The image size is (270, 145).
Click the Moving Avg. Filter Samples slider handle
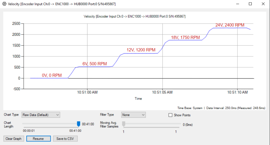124,124
